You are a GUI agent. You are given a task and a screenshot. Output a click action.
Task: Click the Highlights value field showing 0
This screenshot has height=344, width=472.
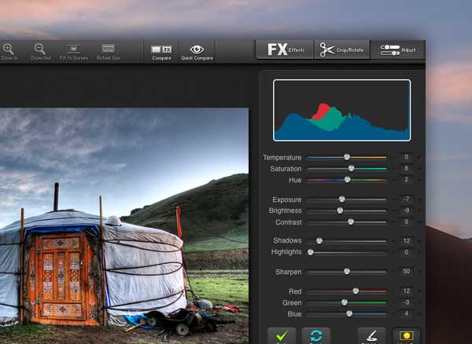pyautogui.click(x=407, y=252)
